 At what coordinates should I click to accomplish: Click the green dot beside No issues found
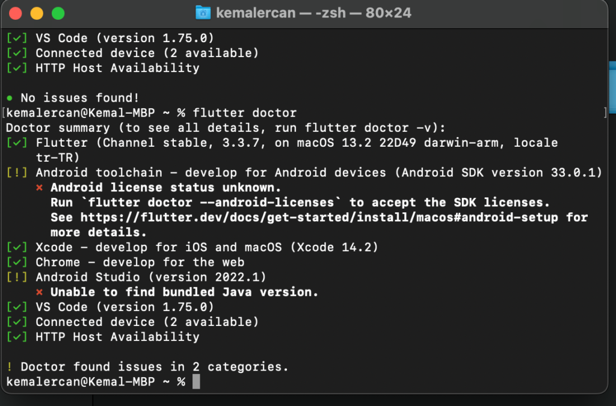pyautogui.click(x=10, y=98)
